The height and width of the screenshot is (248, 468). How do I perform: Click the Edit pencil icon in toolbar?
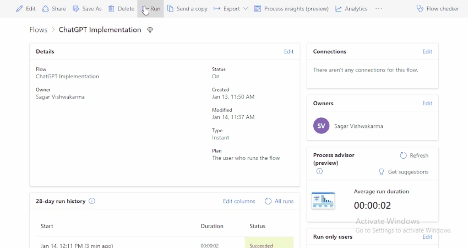click(19, 9)
